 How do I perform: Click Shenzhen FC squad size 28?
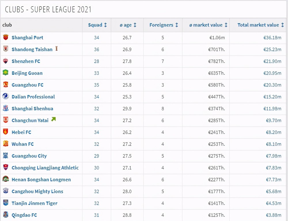[96, 61]
